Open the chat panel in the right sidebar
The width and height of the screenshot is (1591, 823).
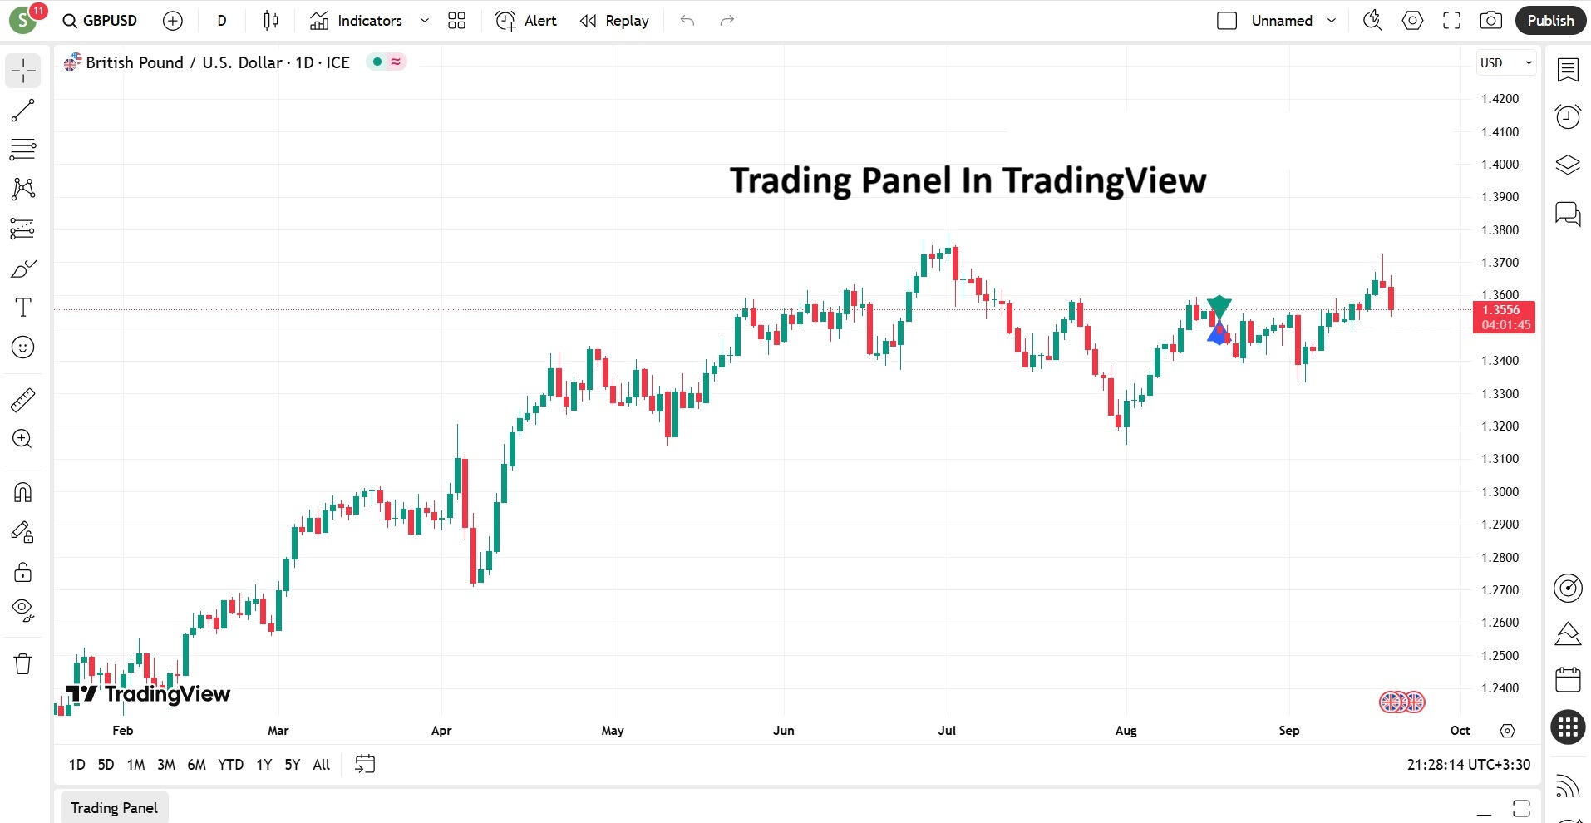(x=1568, y=214)
